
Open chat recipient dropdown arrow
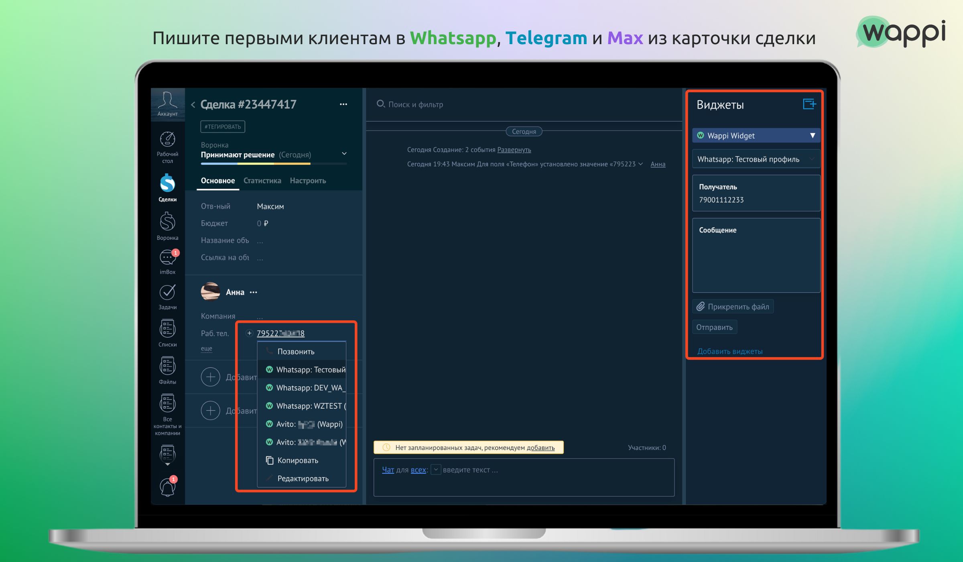(436, 469)
